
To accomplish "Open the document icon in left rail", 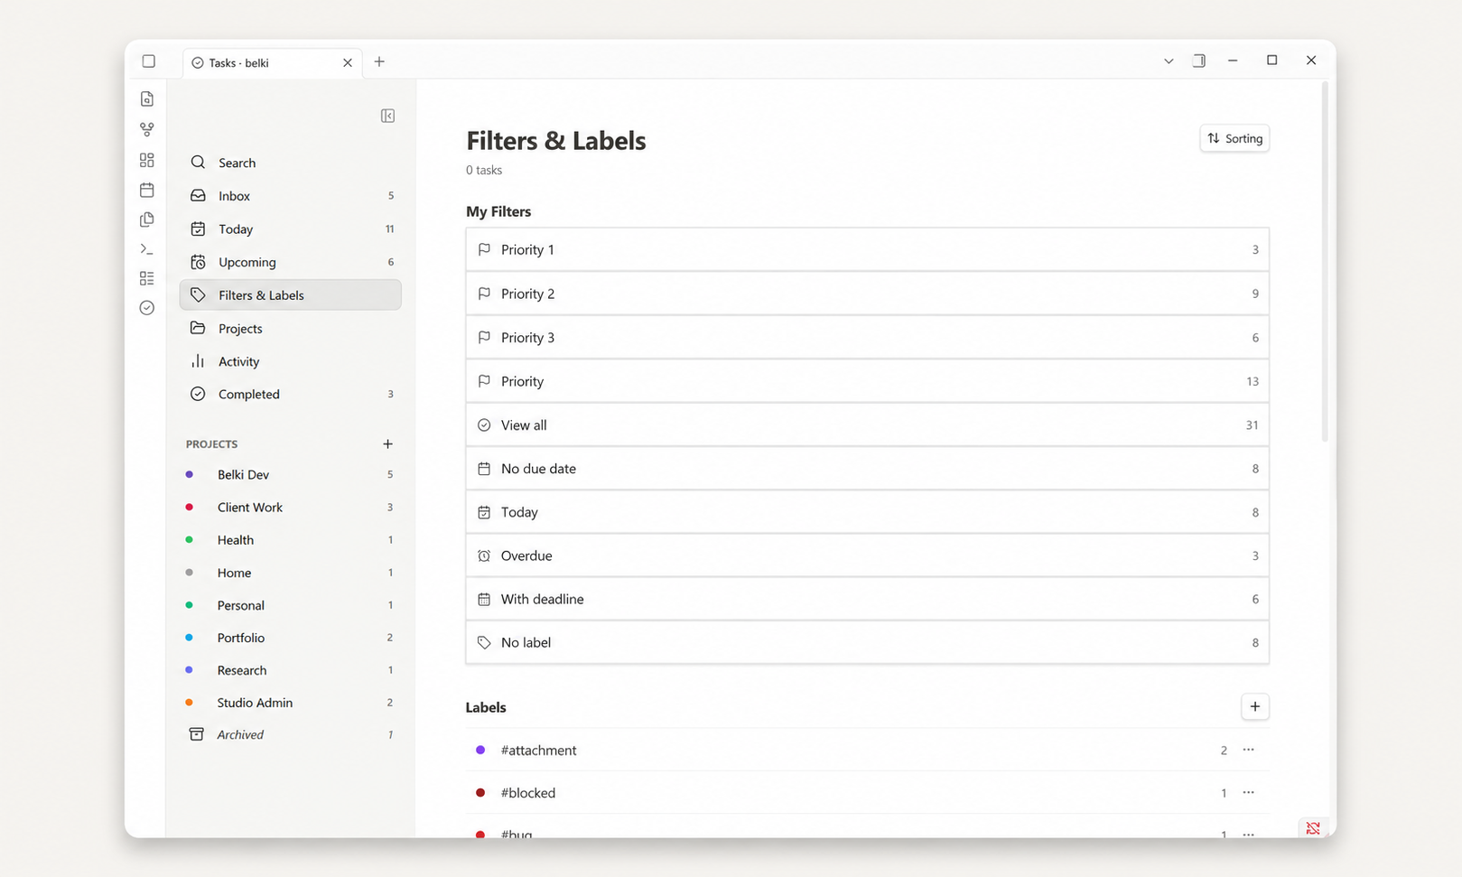I will point(147,99).
